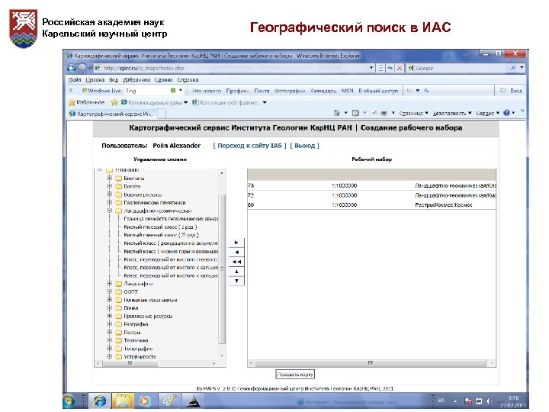Image resolution: width=549 pixels, height=412 pixels.
Task: Expand the Болота folder
Action: coord(110,186)
